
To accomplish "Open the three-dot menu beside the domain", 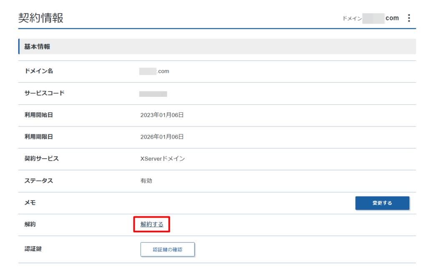I will [x=409, y=18].
